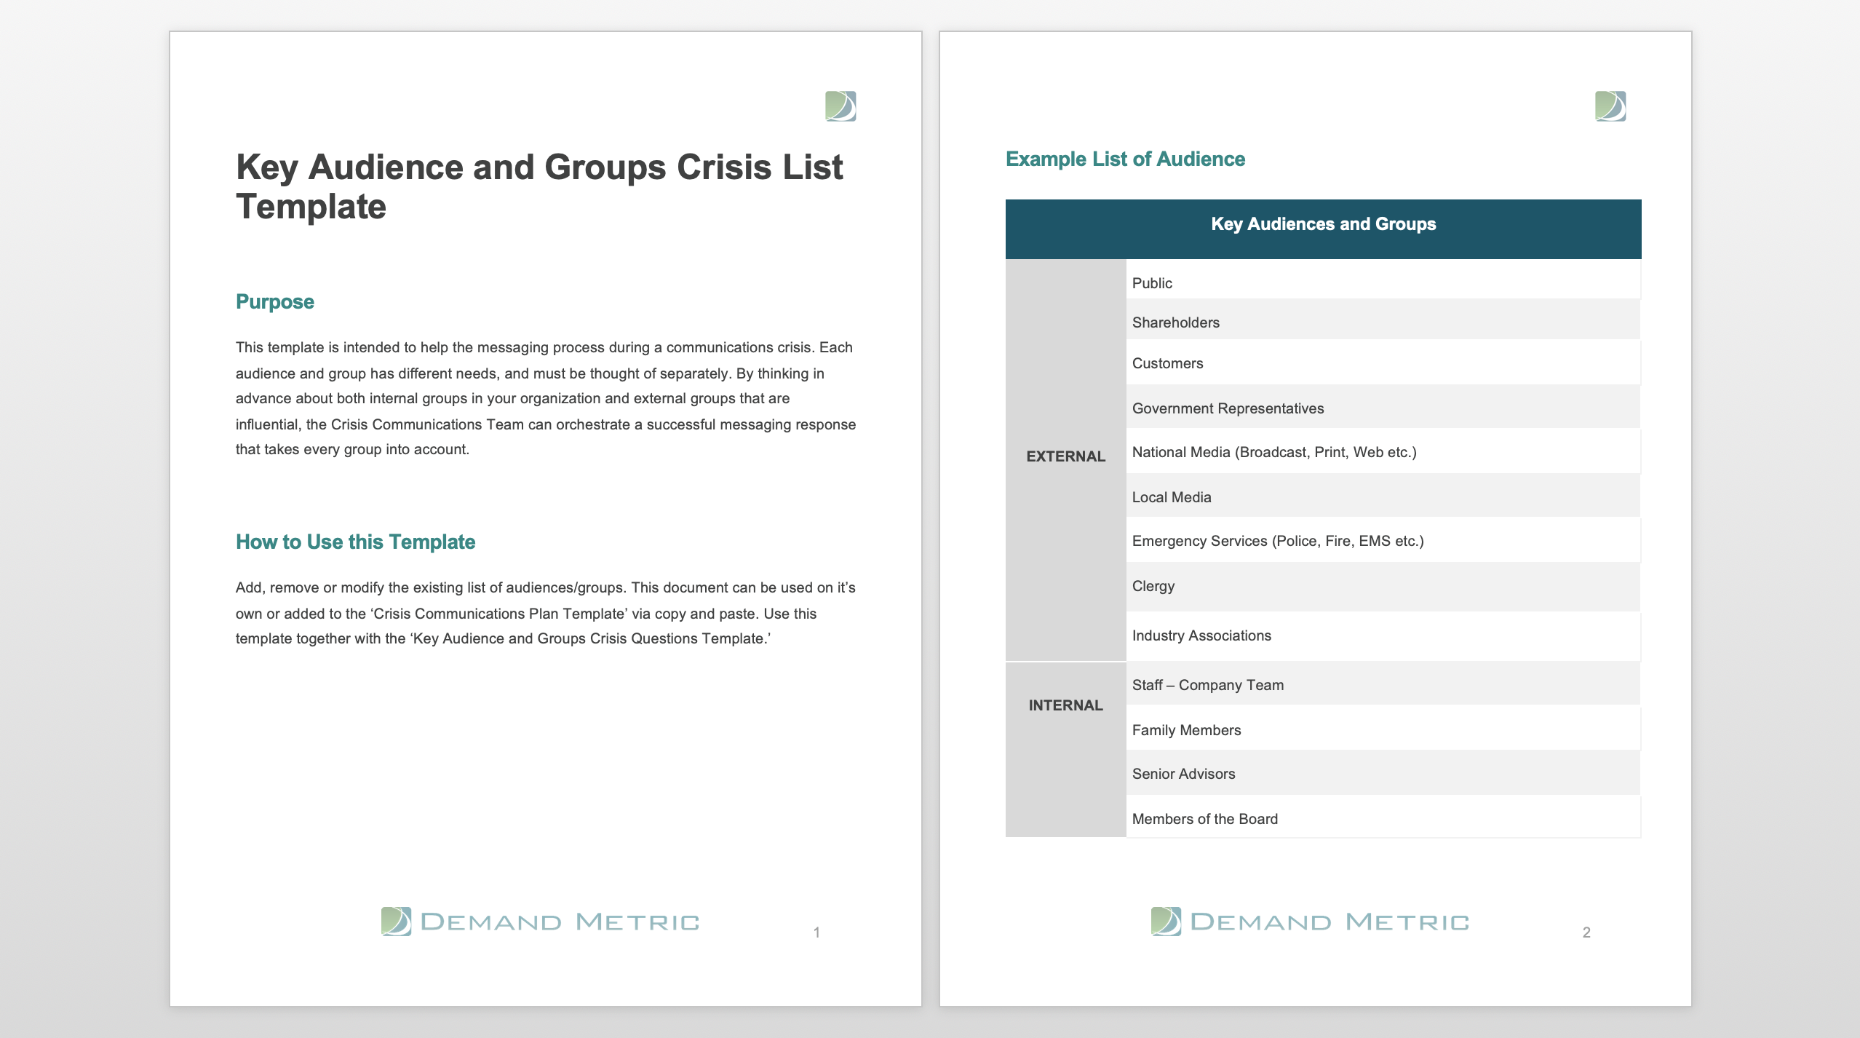
Task: Click the 'Government Representatives' row
Action: (x=1383, y=407)
